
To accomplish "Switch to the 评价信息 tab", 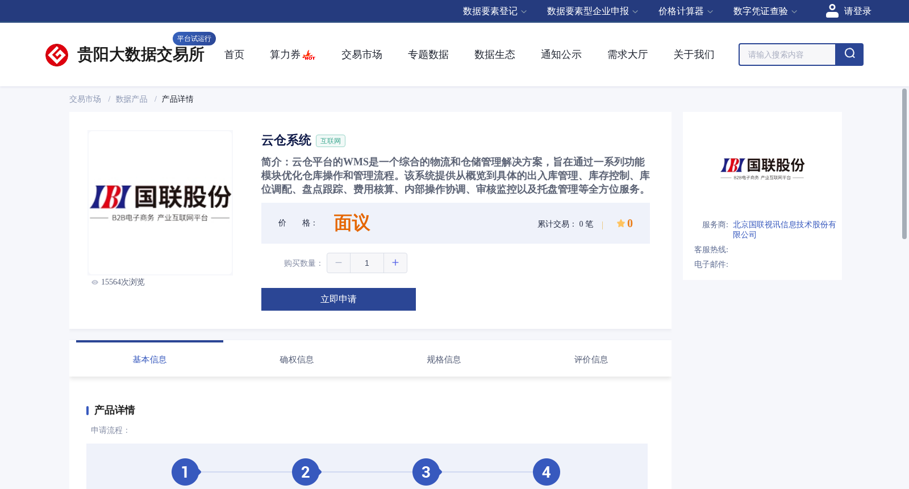I will (591, 360).
